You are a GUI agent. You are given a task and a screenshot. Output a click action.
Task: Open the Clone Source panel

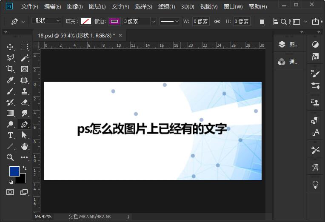click(315, 103)
